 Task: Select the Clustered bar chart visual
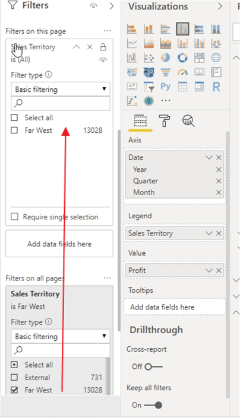tap(166, 29)
